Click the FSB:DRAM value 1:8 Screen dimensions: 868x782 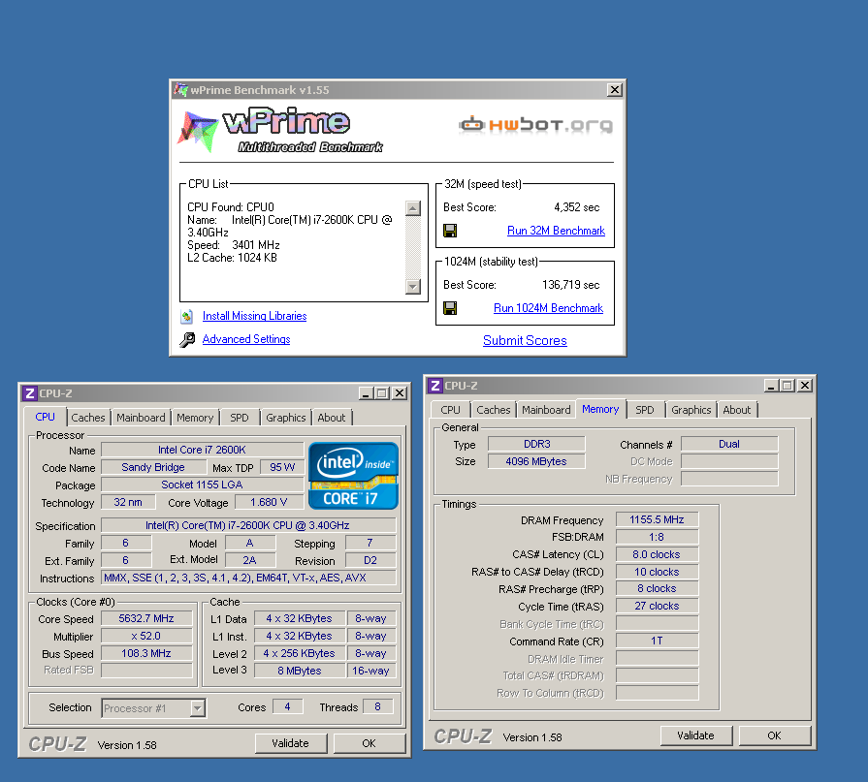[658, 537]
